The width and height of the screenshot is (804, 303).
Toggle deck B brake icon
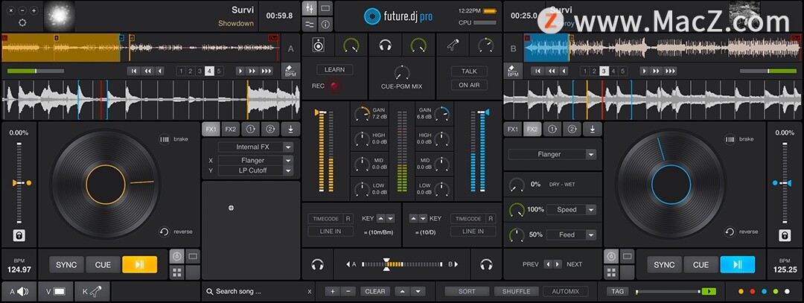(x=729, y=139)
